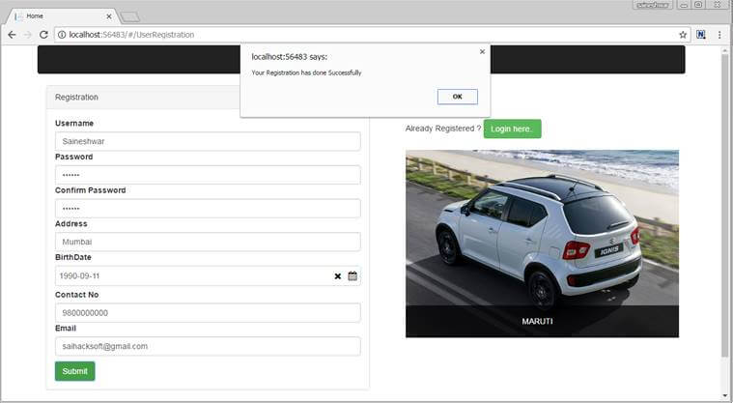The image size is (733, 403).
Task: Reload the page with the refresh icon
Action: coord(43,35)
